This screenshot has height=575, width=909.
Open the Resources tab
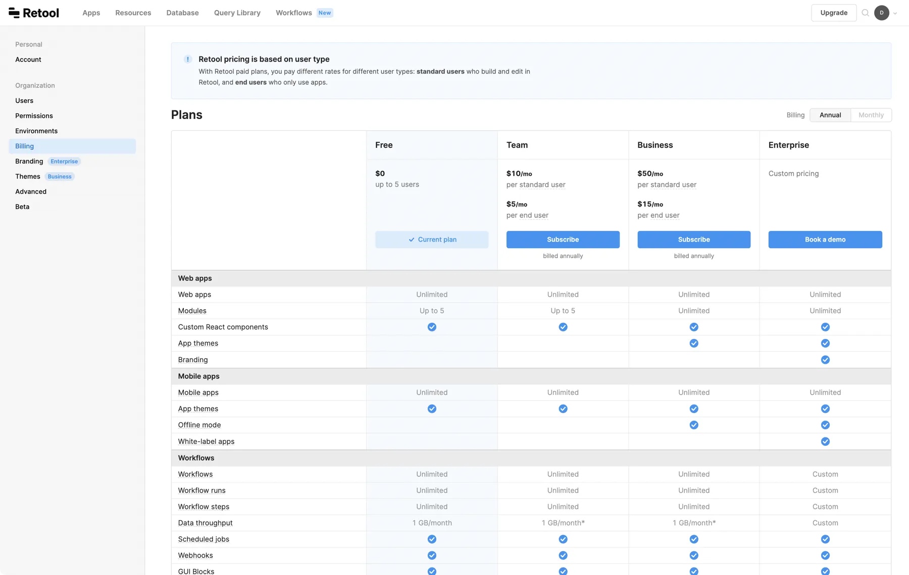coord(133,13)
